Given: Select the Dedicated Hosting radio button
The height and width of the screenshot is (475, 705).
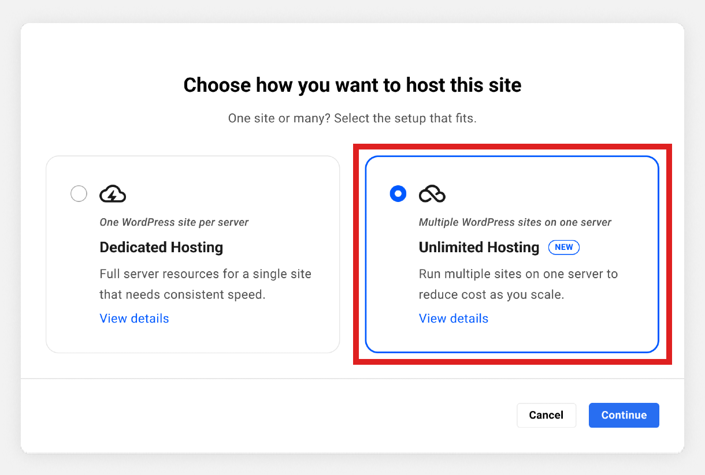Looking at the screenshot, I should [x=79, y=194].
